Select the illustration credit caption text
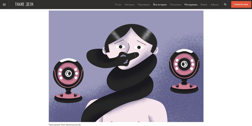The height and width of the screenshot is (126, 252). click(65, 125)
